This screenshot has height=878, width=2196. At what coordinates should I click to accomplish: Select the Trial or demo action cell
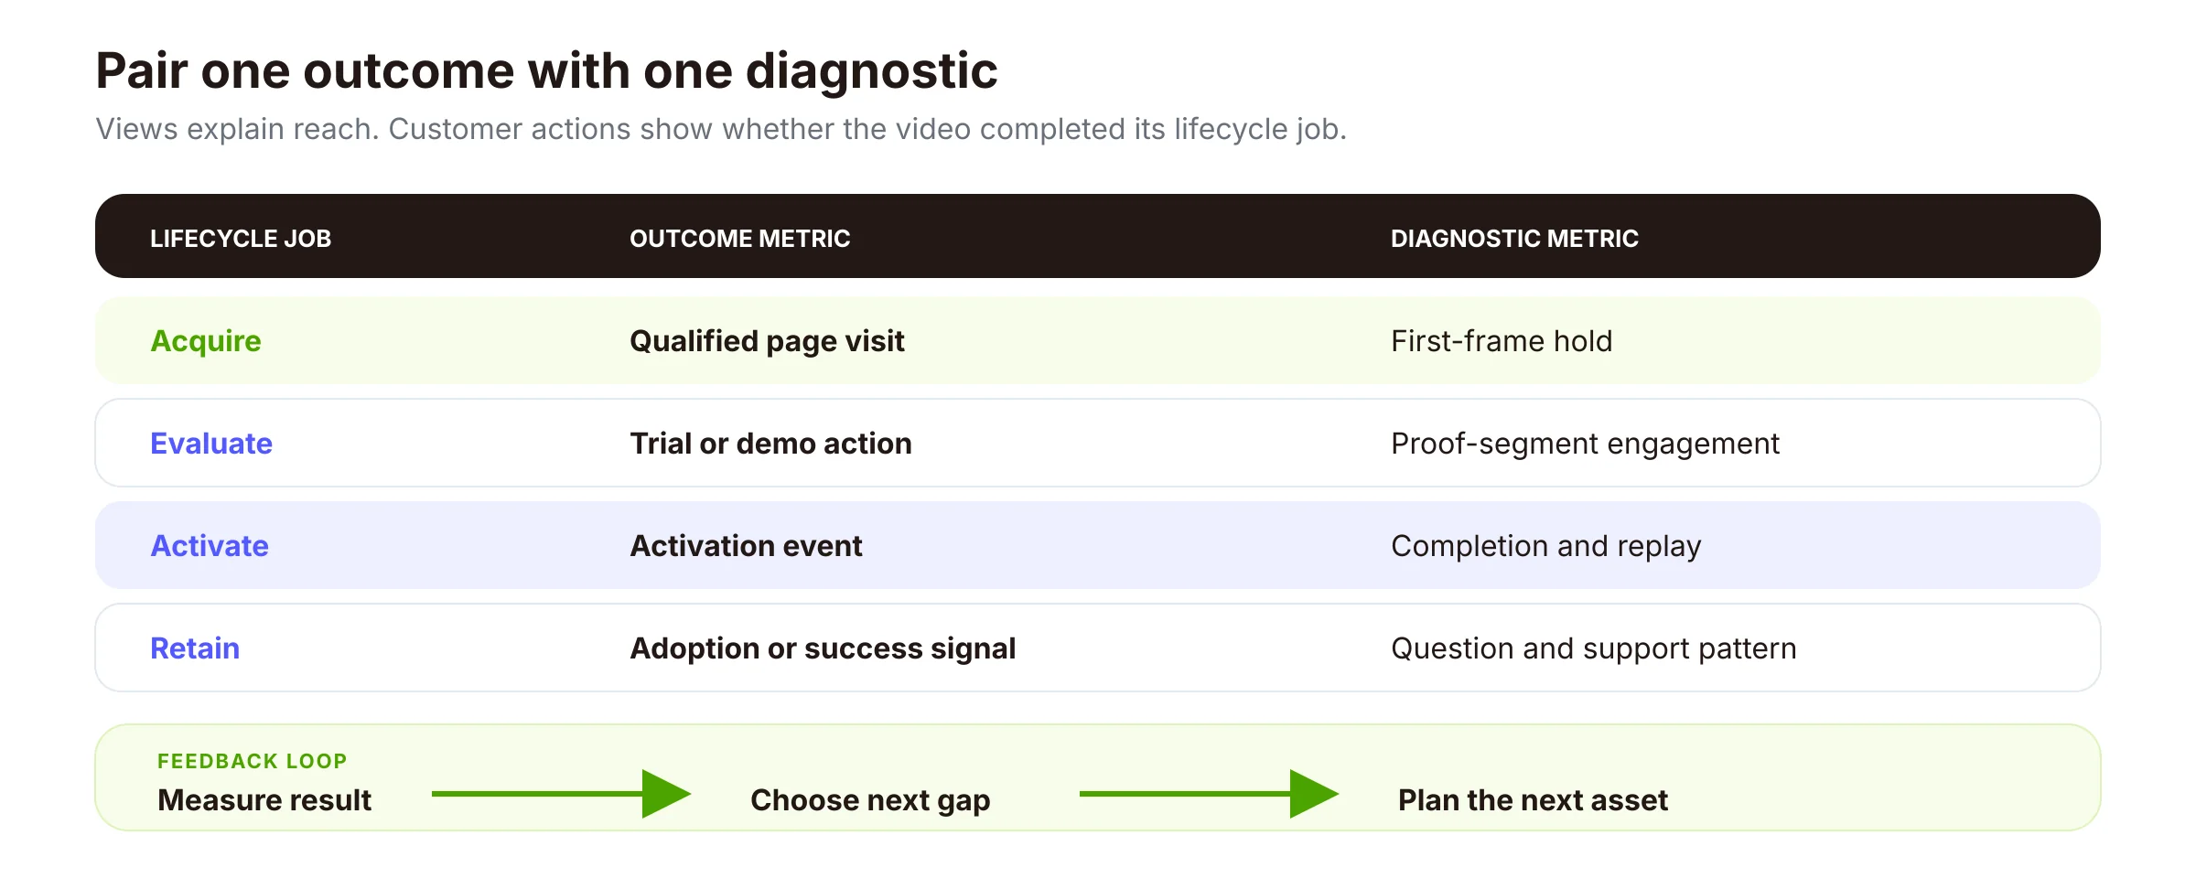(x=770, y=444)
